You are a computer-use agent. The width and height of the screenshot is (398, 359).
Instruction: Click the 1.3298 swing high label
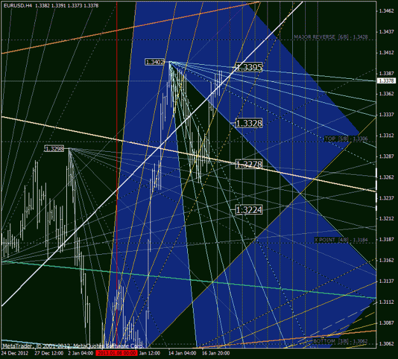(54, 149)
